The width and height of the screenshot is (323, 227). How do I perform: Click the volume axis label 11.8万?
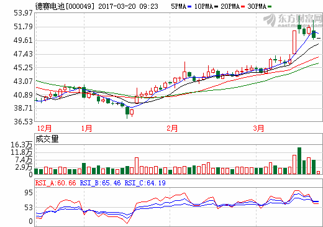tap(22, 152)
